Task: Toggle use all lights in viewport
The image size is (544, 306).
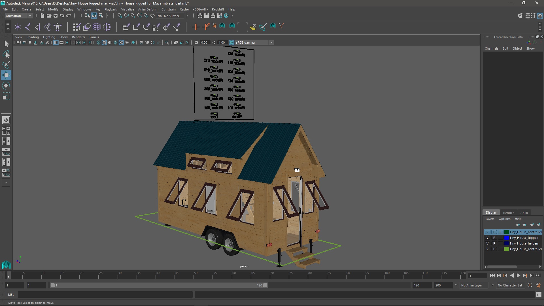Action: [127, 42]
